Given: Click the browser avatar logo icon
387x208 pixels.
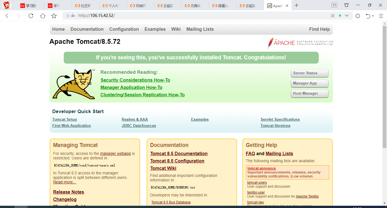Looking at the screenshot, I should click(7, 5).
